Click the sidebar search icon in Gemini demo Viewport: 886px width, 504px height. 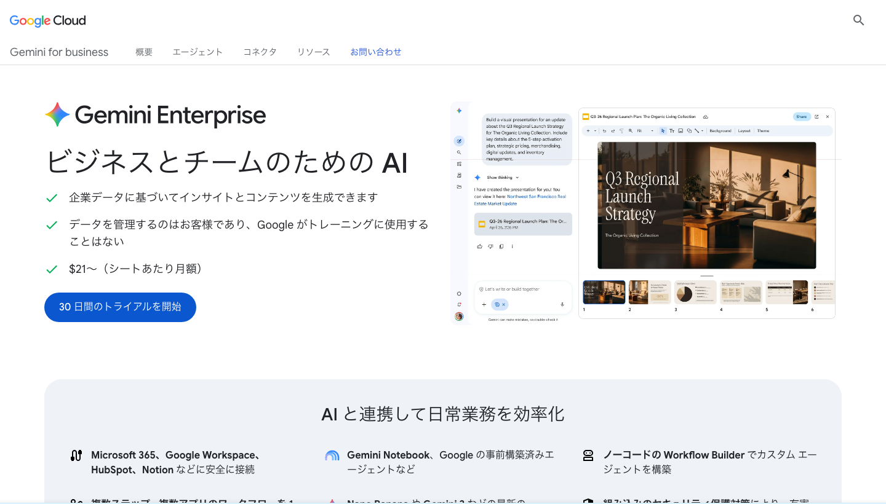(x=459, y=152)
